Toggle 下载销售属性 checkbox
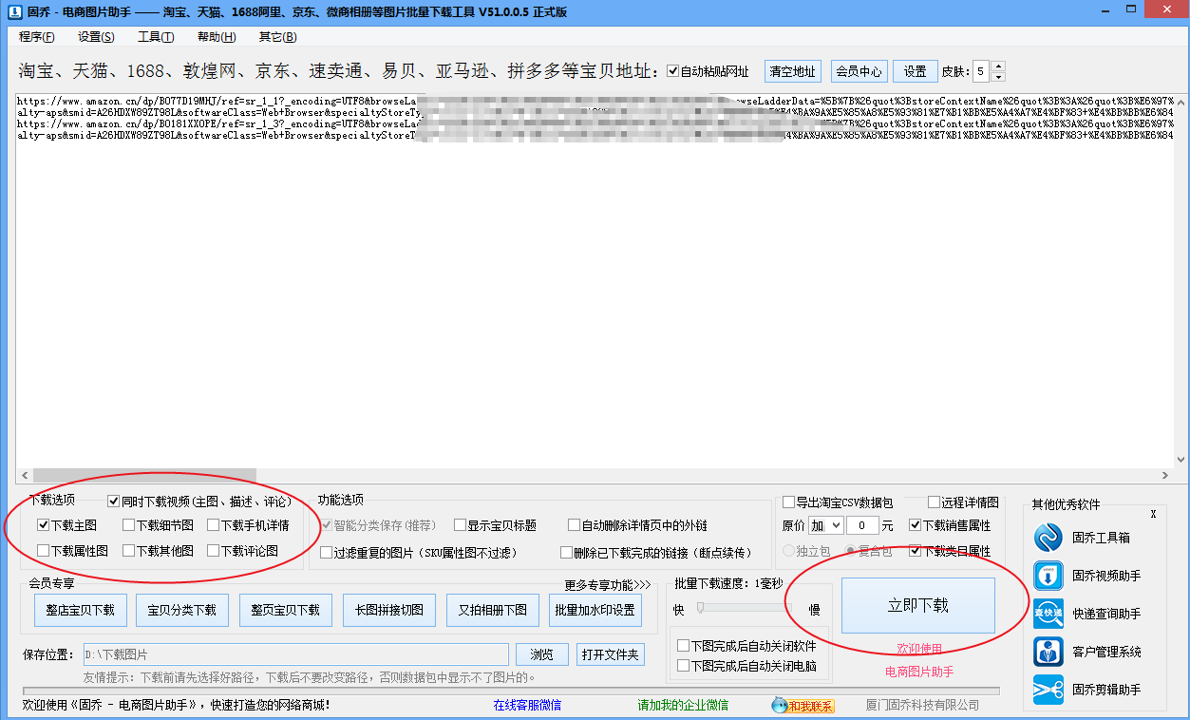1190x720 pixels. (x=915, y=524)
